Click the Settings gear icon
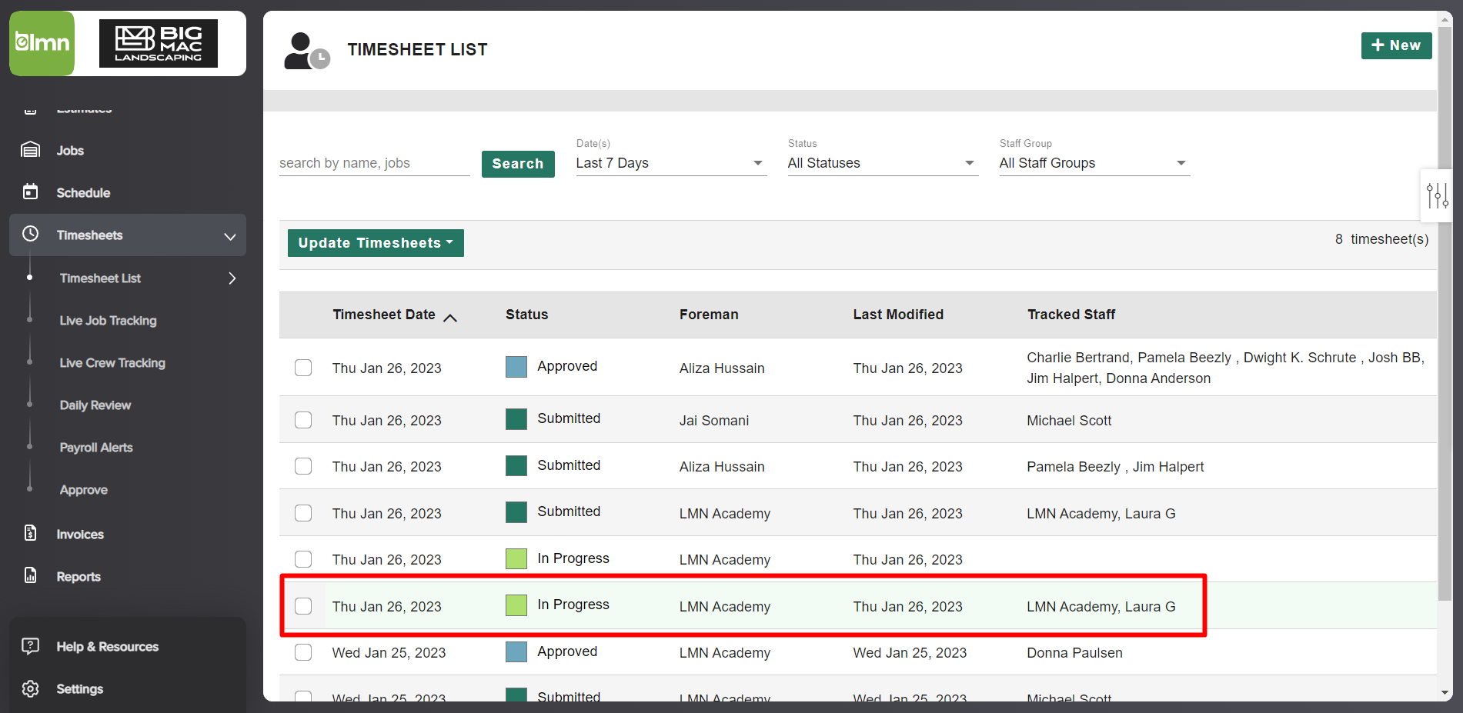 point(30,688)
